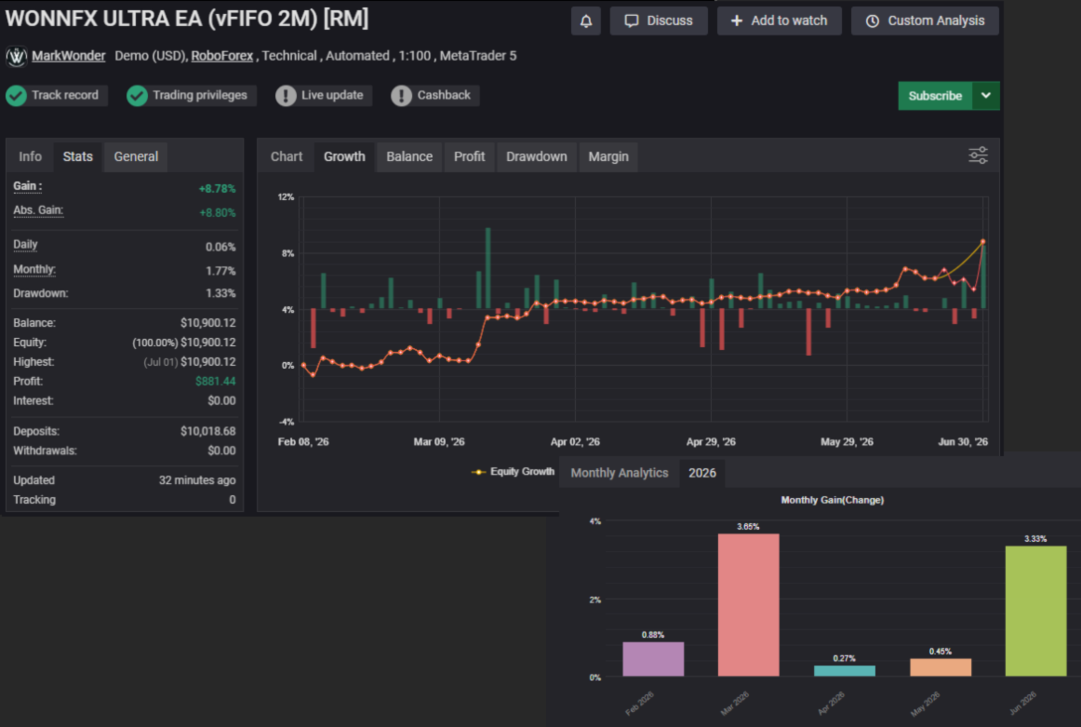Open the RoboForex broker link
Viewport: 1081px width, 727px height.
pos(222,56)
